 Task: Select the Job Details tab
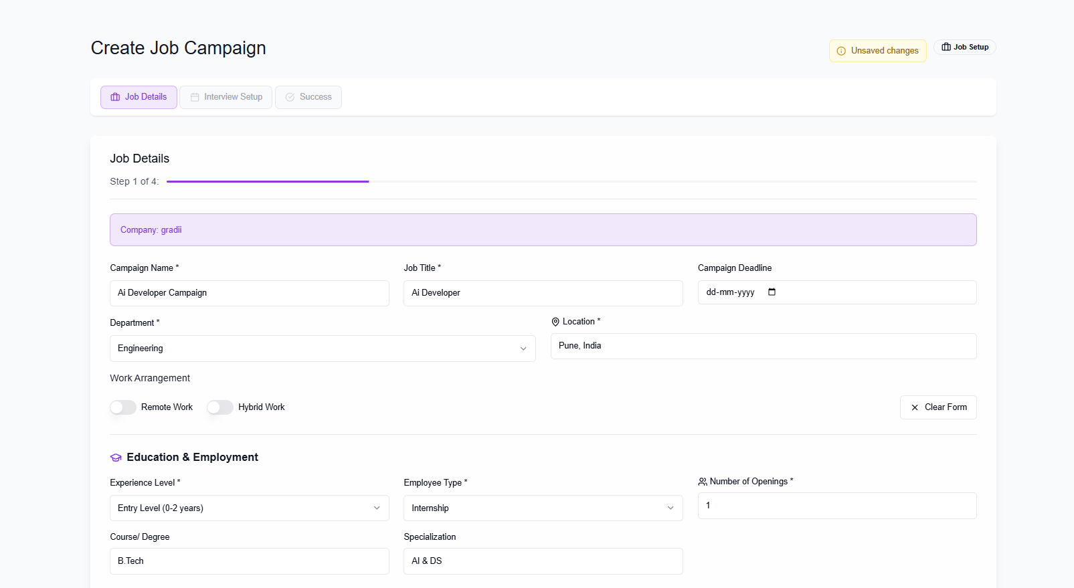click(139, 97)
